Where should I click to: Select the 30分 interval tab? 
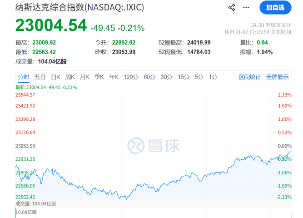coord(167,77)
